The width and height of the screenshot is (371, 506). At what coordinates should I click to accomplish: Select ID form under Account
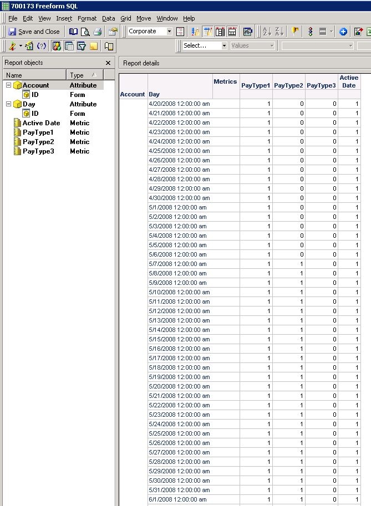[35, 95]
